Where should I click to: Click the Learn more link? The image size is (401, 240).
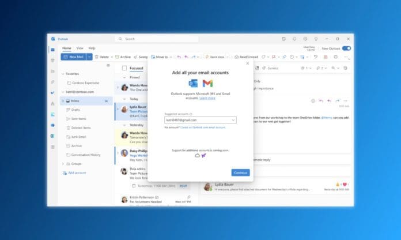(x=207, y=98)
